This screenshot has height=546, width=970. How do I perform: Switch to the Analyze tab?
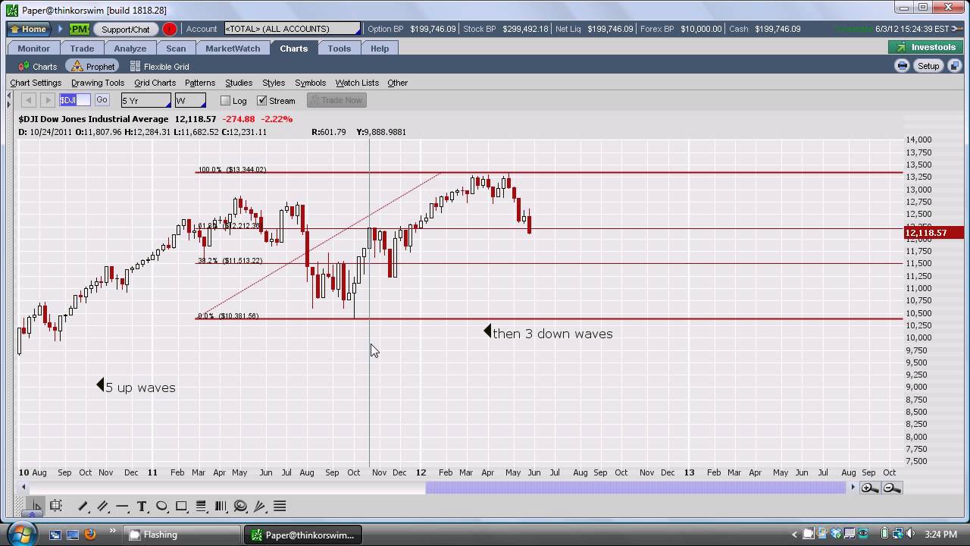(130, 48)
